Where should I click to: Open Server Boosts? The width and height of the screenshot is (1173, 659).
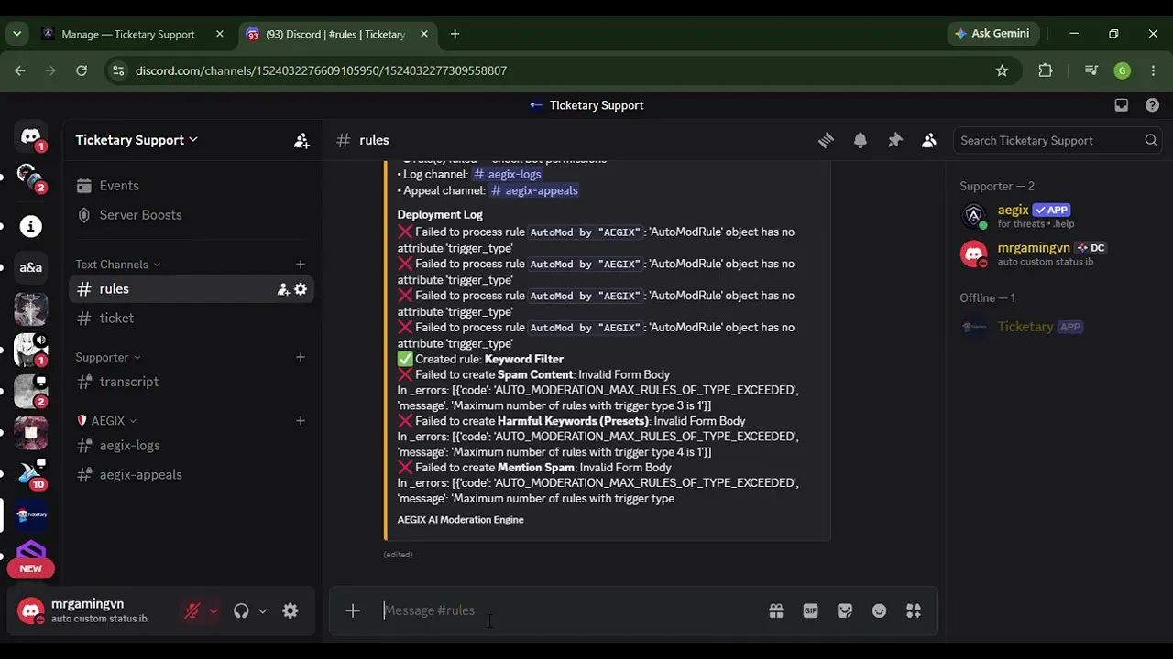click(x=192, y=215)
